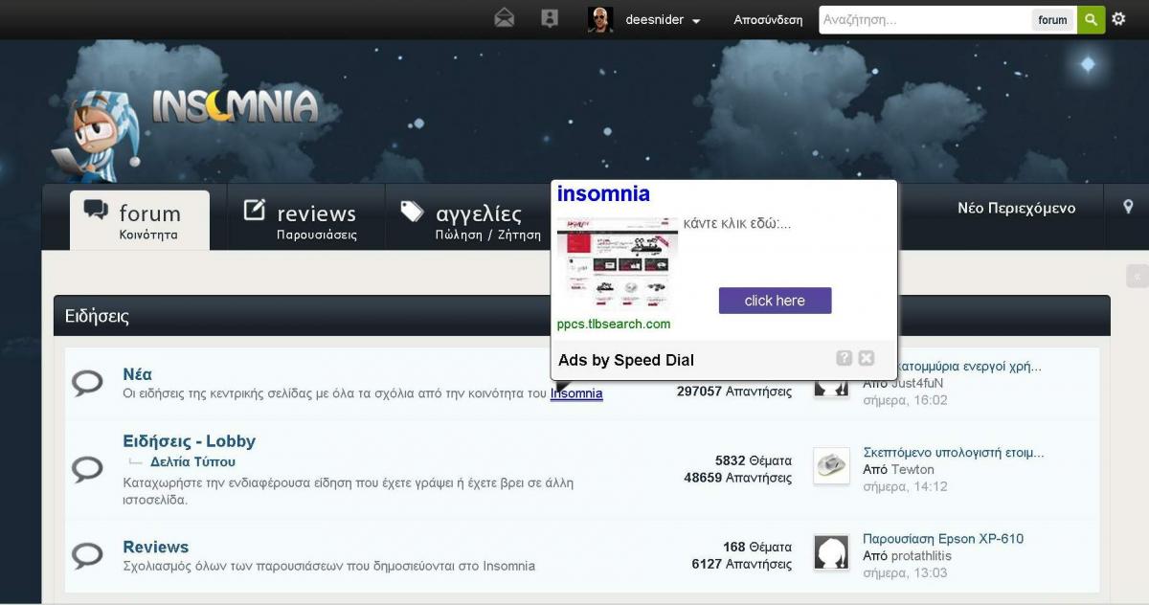Click the ad help question mark icon
This screenshot has width=1149, height=605.
(x=844, y=358)
